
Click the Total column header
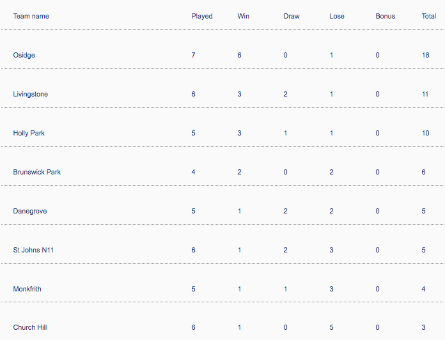[x=429, y=16]
